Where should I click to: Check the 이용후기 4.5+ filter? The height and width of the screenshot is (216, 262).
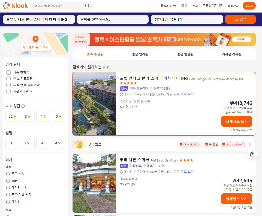(8, 91)
